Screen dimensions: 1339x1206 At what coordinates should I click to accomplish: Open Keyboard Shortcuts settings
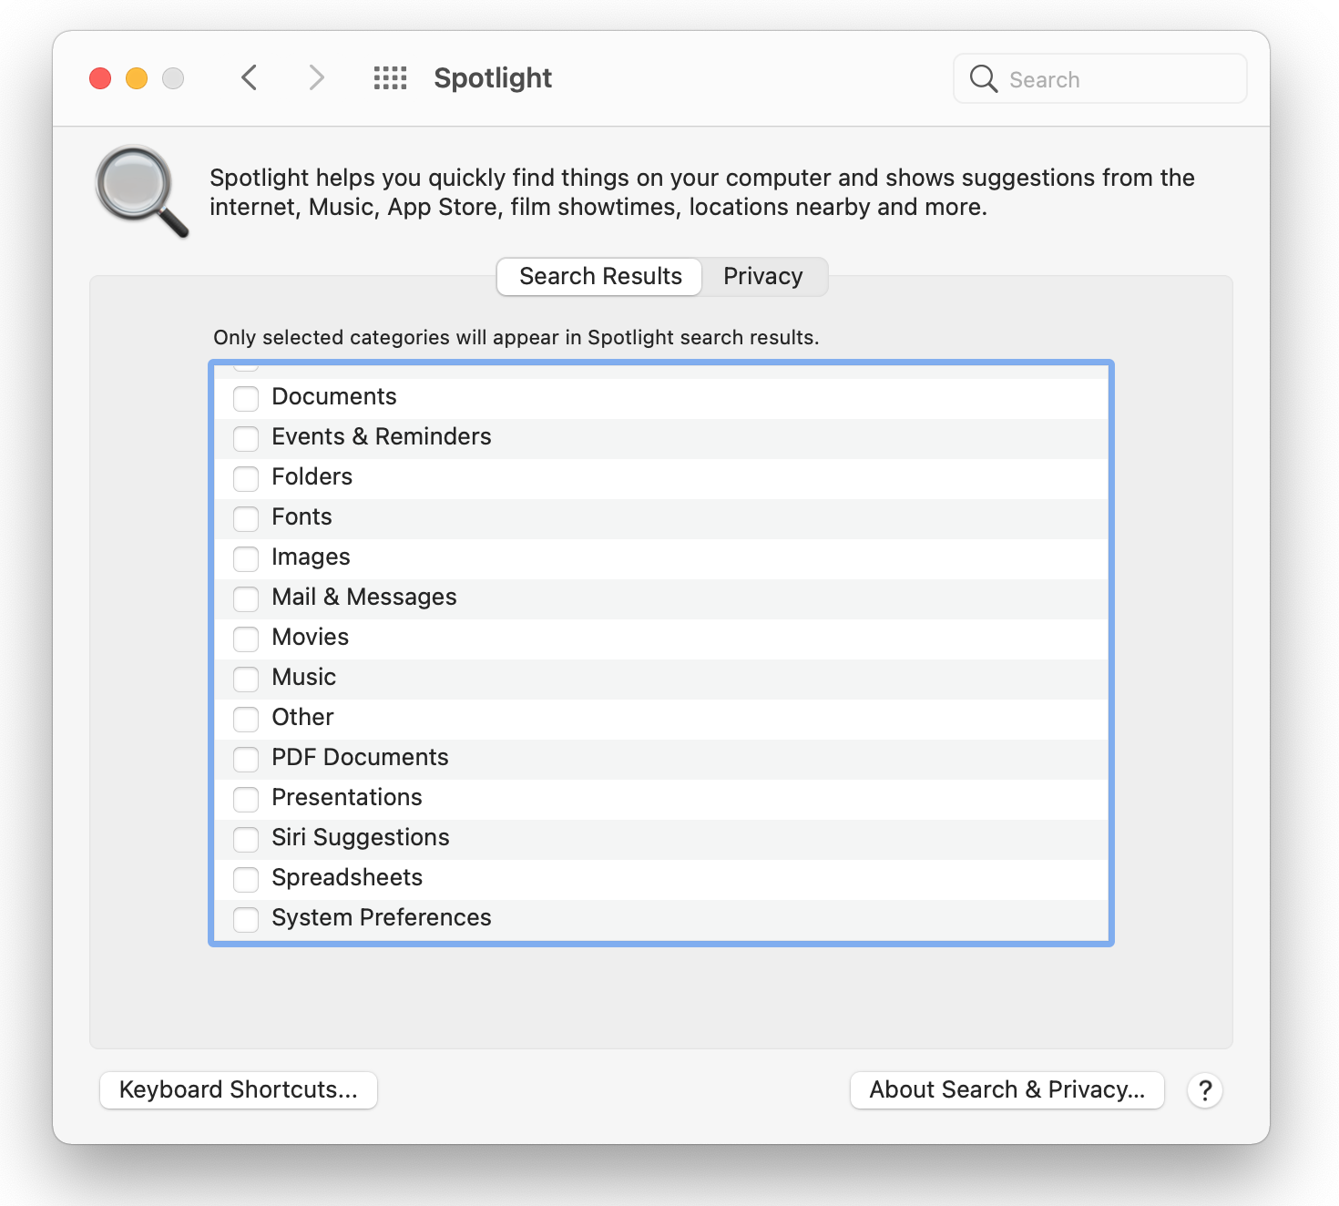pyautogui.click(x=239, y=1090)
